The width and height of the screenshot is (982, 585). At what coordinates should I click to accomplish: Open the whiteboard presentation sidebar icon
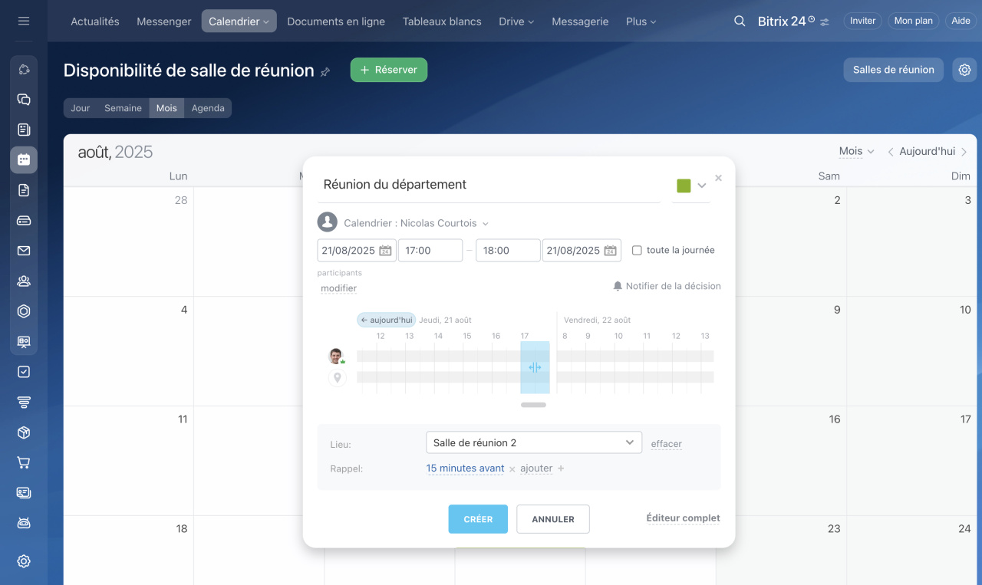pyautogui.click(x=24, y=341)
